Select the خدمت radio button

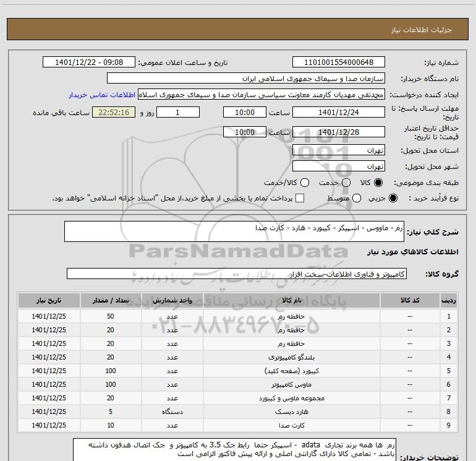[x=346, y=183]
